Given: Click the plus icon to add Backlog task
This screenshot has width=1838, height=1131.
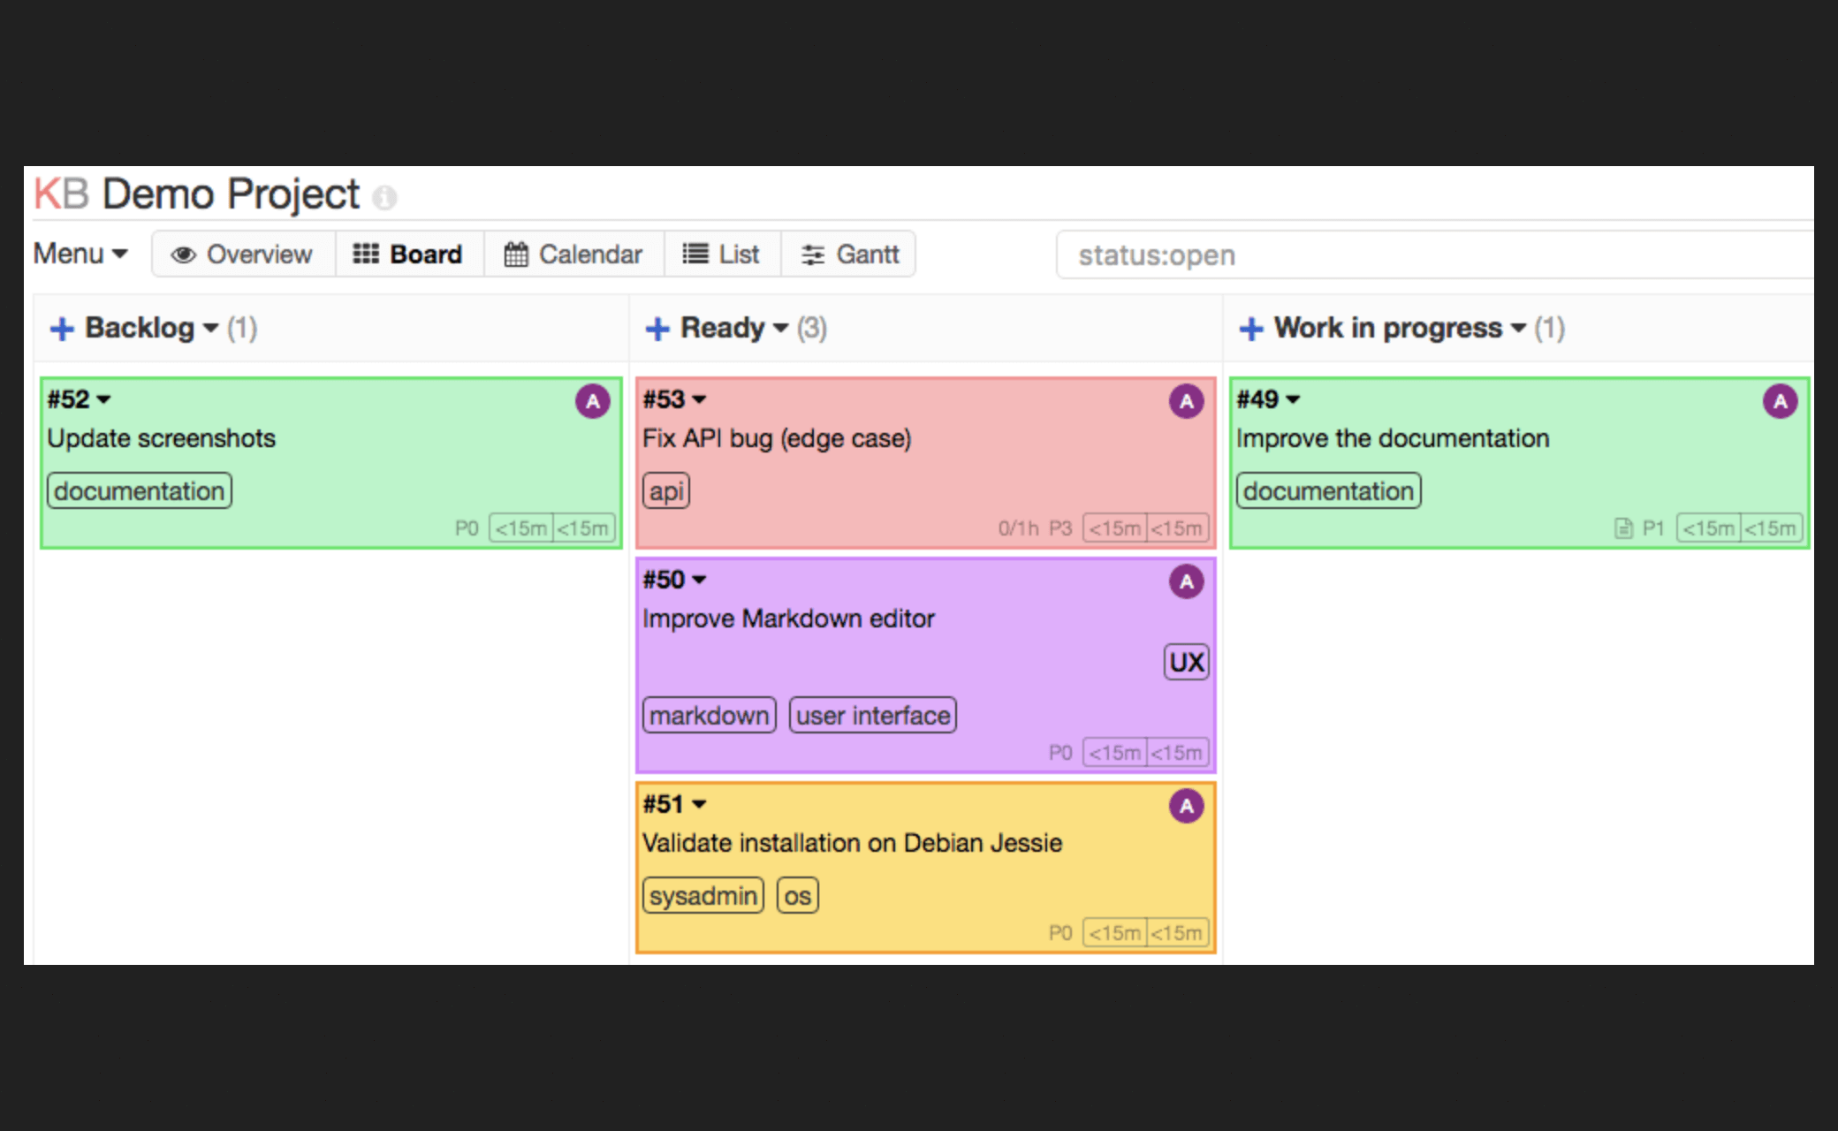Looking at the screenshot, I should pyautogui.click(x=62, y=329).
